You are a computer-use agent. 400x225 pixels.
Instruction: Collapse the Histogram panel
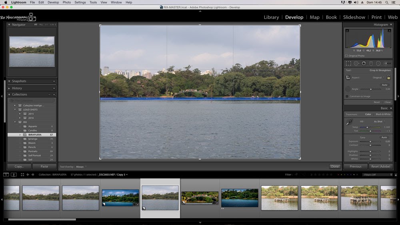pyautogui.click(x=391, y=25)
